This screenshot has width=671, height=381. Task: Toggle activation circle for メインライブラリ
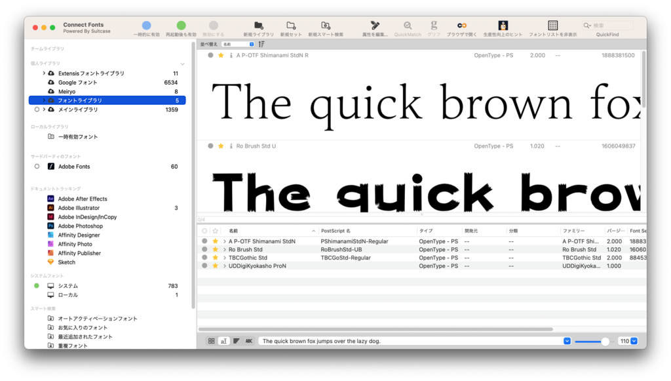37,110
